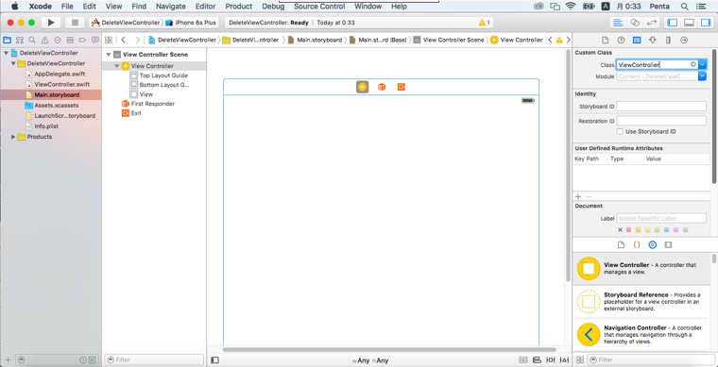
Task: Open the wAny hAny size class selector
Action: [x=370, y=360]
